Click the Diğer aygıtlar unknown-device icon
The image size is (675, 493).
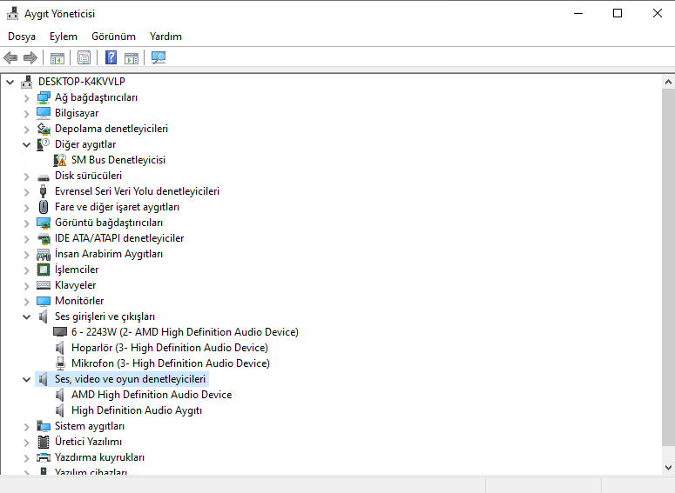[x=44, y=144]
